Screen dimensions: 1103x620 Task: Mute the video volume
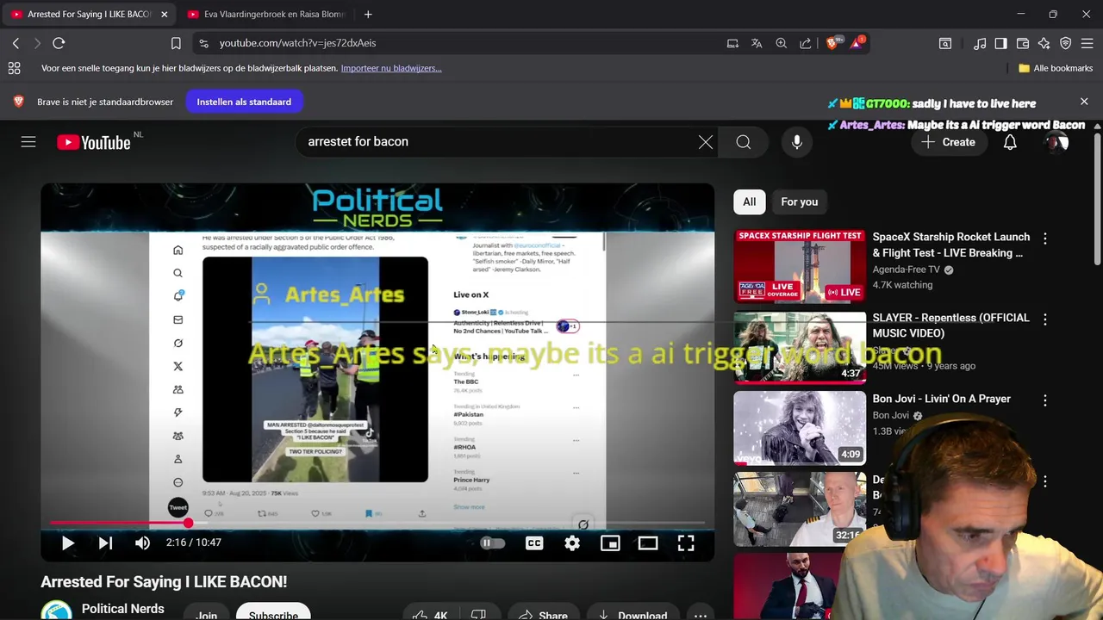point(142,542)
